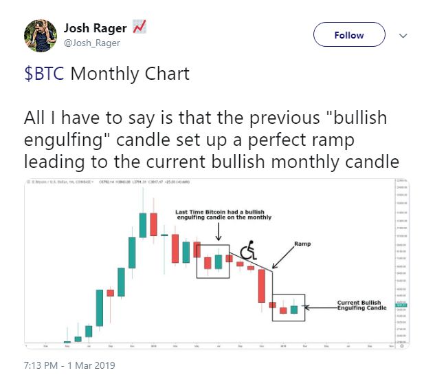Click the tallest green candle at the chart peak

tap(142, 225)
